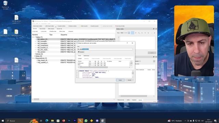Click the Cancelar button in the dialog
This screenshot has width=219, height=123.
[129, 80]
